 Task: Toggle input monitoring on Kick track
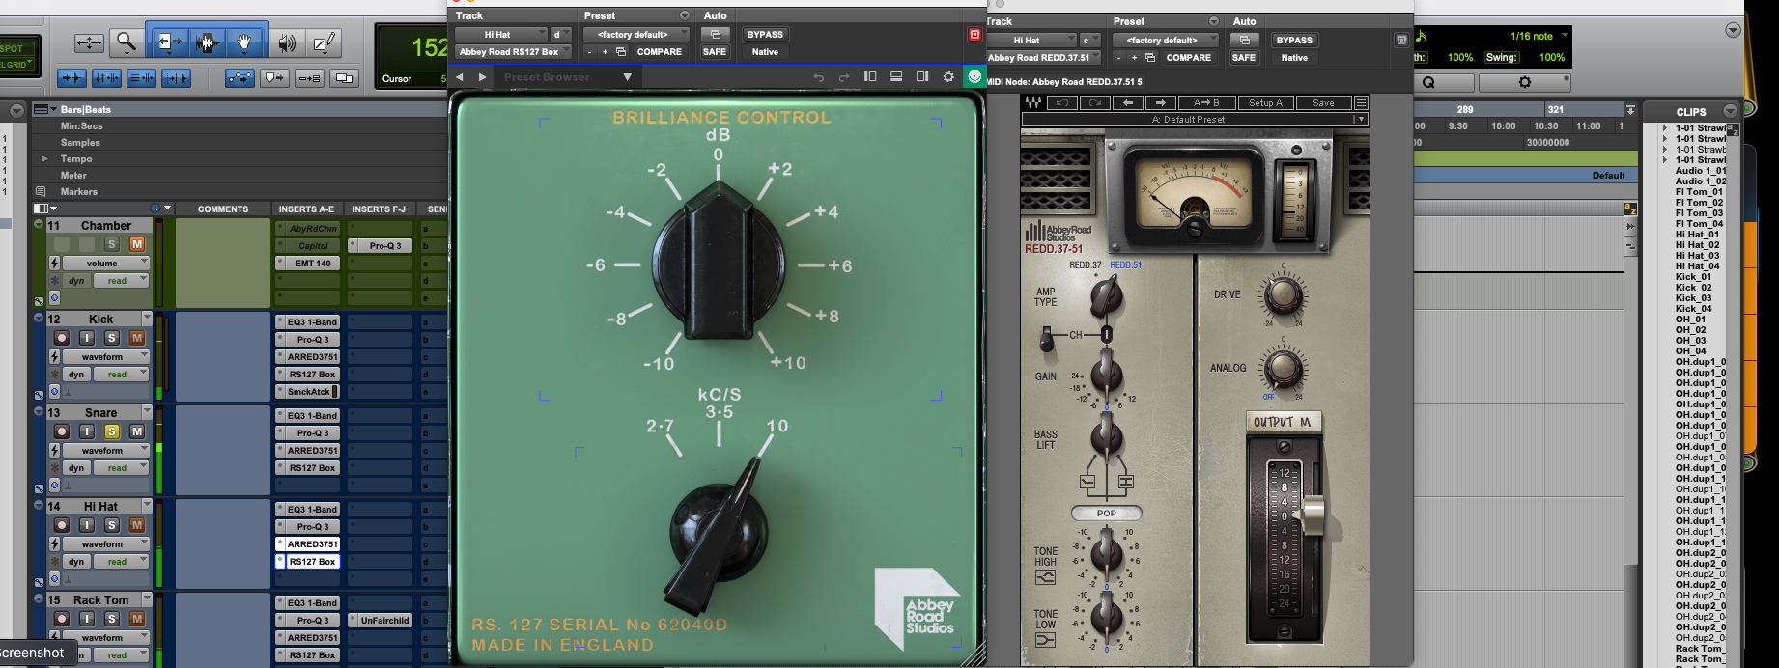[87, 338]
